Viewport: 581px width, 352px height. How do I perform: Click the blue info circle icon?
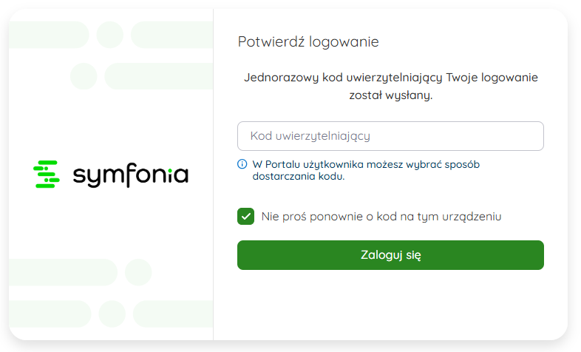tap(242, 164)
